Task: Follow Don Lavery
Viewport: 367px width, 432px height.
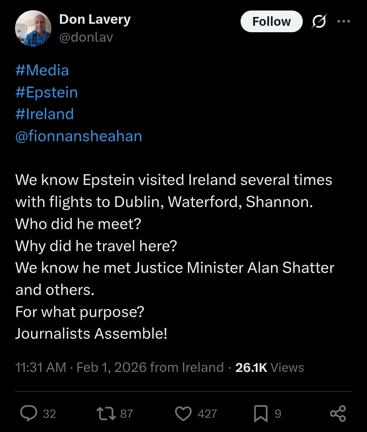Action: click(x=271, y=21)
